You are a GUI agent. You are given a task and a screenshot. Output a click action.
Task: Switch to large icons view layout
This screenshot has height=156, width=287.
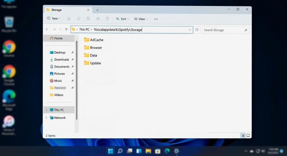248,136
